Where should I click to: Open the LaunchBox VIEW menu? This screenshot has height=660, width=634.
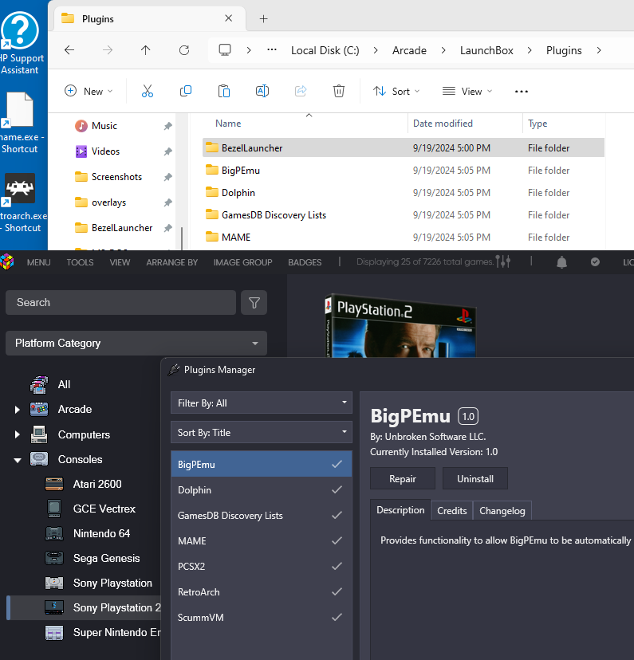[x=120, y=262]
